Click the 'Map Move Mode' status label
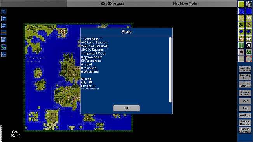 185,3
